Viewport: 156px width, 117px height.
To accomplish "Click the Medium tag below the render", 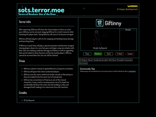I will pyautogui.click(x=84, y=60).
